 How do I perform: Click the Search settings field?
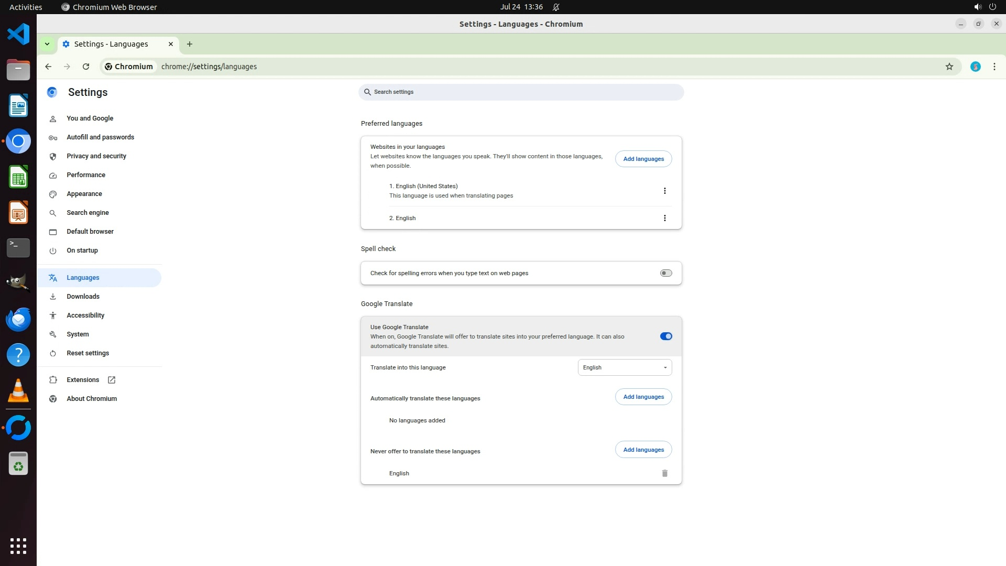(521, 92)
